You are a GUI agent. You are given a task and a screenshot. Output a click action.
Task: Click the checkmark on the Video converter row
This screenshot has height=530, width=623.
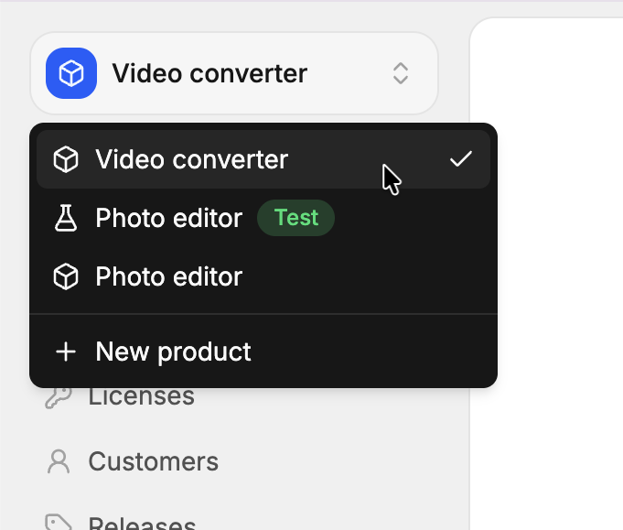pos(461,158)
